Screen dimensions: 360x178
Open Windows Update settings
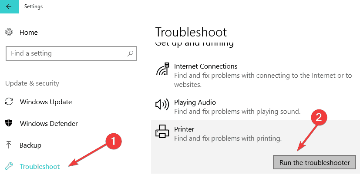coord(46,102)
